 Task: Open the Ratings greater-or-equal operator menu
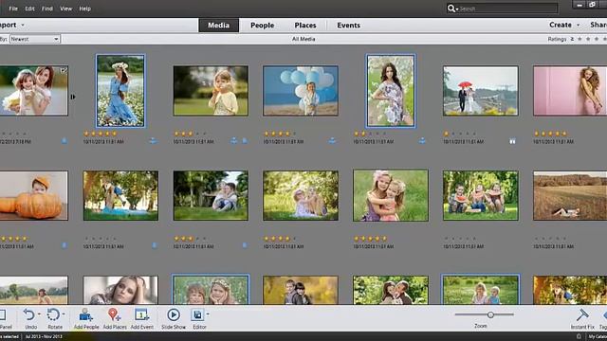point(572,39)
